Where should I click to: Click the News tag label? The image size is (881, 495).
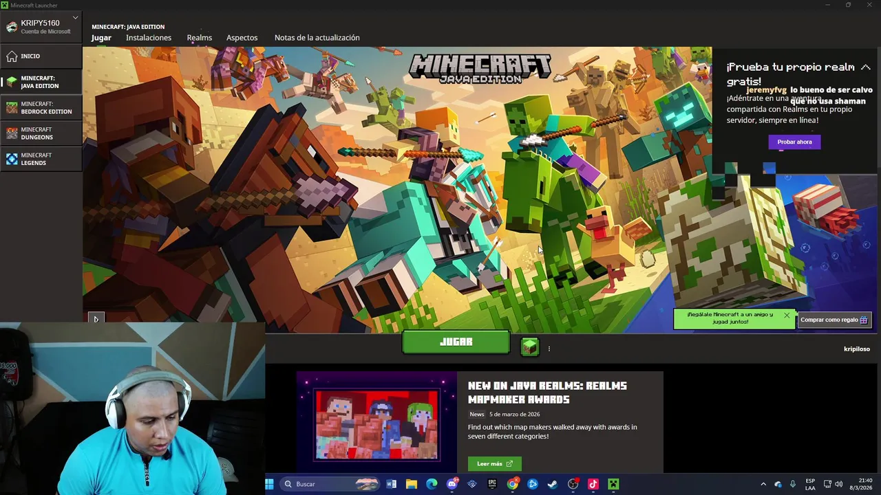[x=477, y=415]
